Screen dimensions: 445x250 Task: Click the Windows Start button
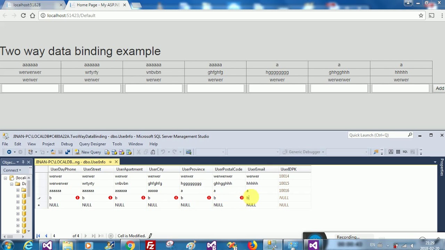(x=8, y=246)
